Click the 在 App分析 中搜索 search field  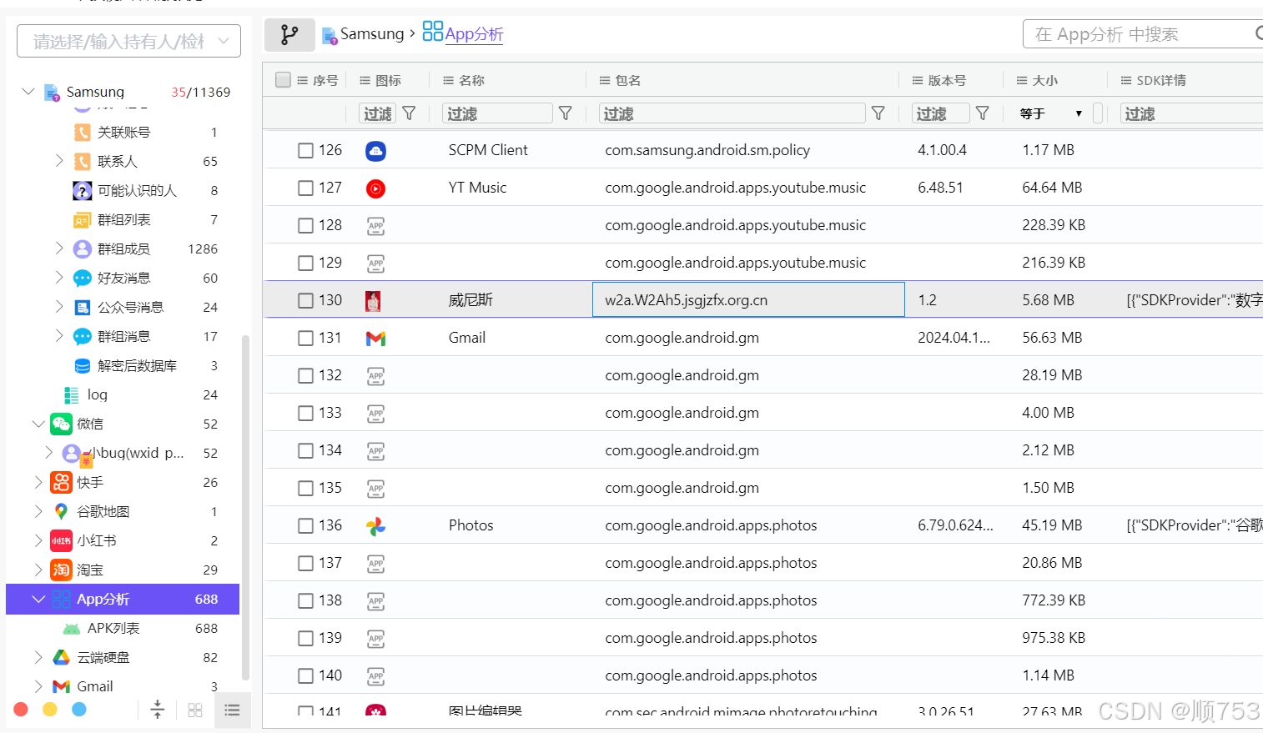click(x=1143, y=34)
